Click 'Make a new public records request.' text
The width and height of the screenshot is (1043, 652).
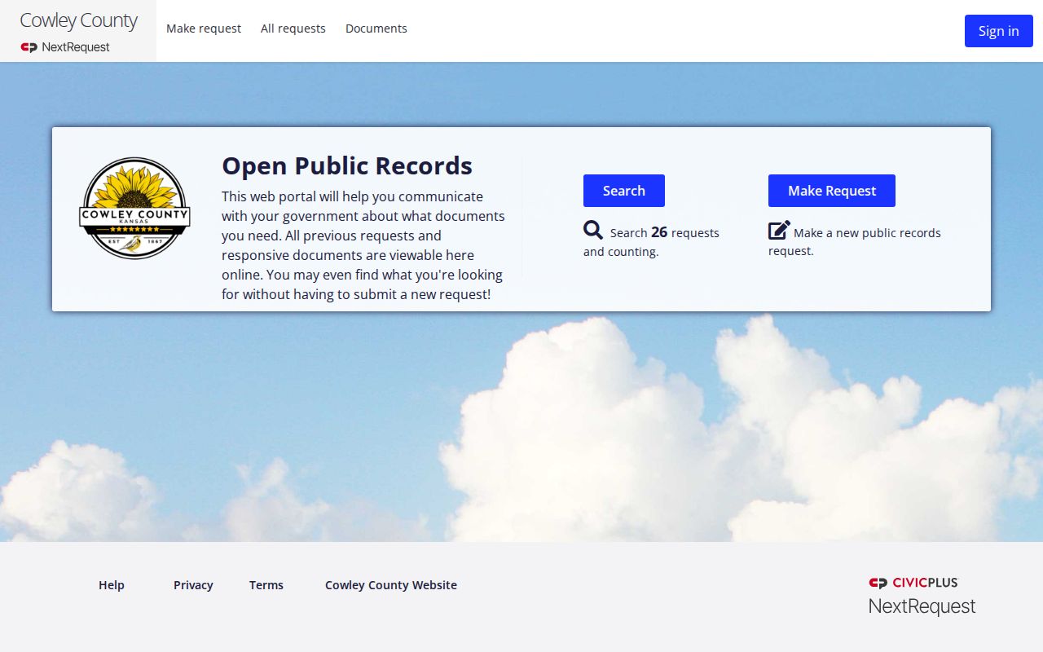[x=855, y=242]
